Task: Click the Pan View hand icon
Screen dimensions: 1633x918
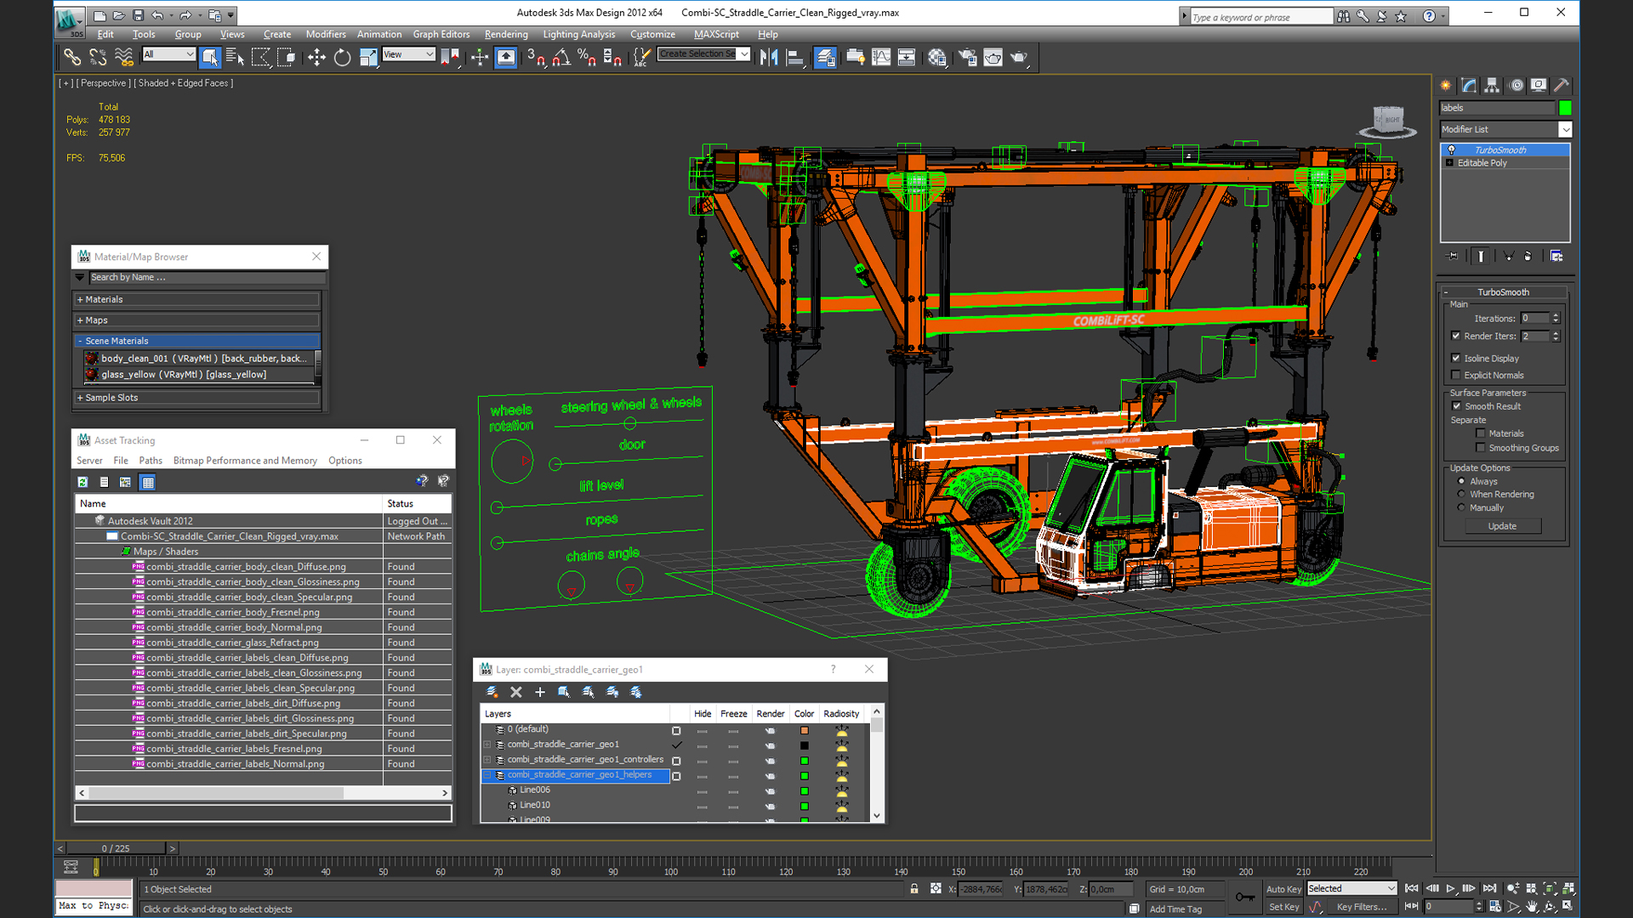Action: click(x=1531, y=907)
